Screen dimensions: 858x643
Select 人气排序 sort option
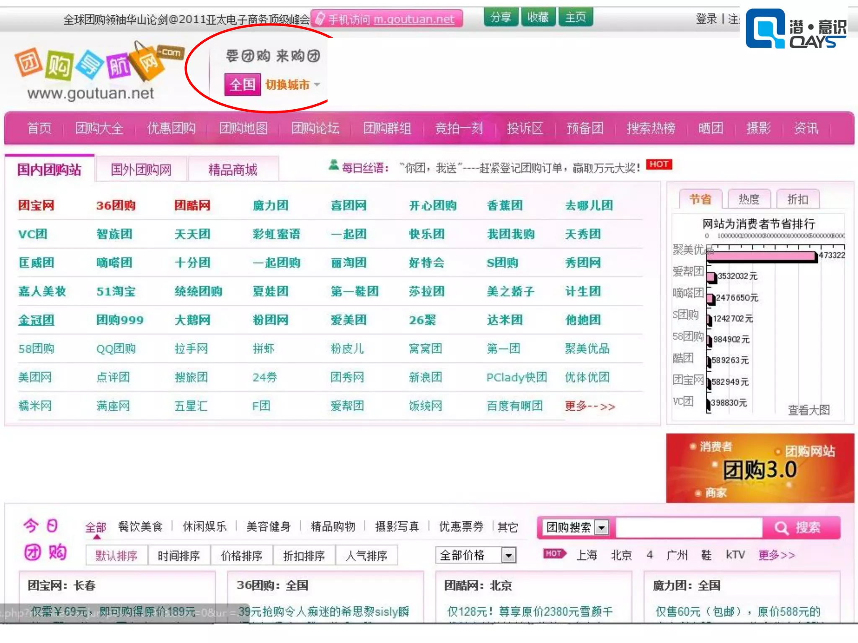tap(366, 556)
